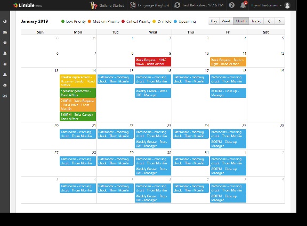
Task: Go to previous month arrow
Action: point(269,21)
